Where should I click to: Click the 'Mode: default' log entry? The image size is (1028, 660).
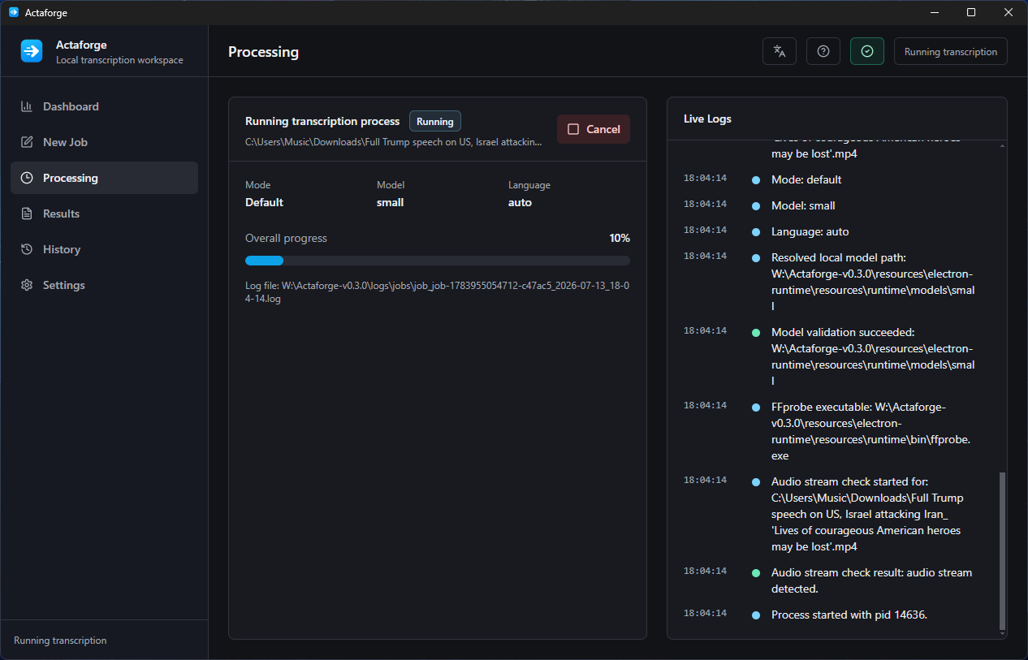[806, 179]
